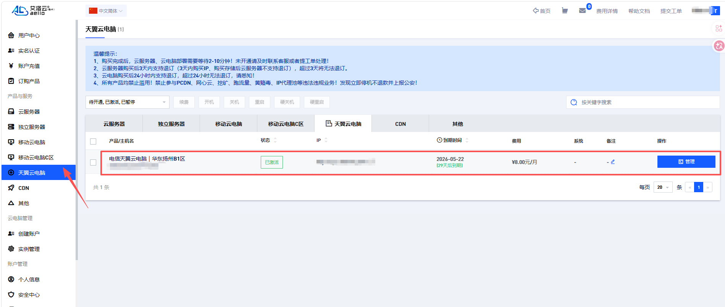Click the grid widget icon at top right
The height and width of the screenshot is (307, 725).
(719, 28)
